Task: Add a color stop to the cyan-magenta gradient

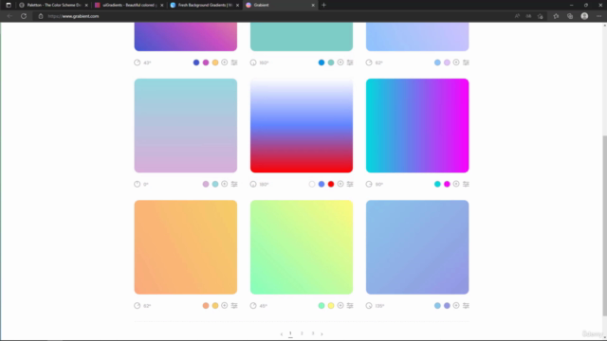Action: pos(456,184)
